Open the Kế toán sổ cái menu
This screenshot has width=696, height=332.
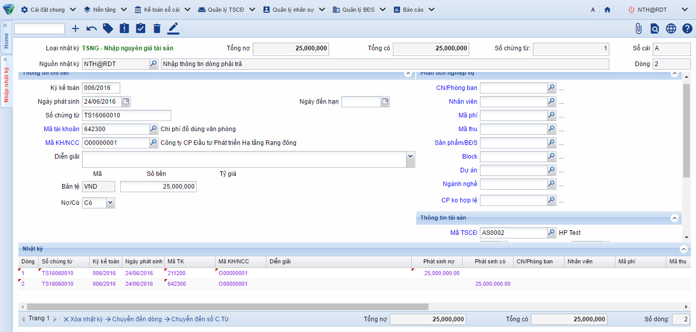coord(163,10)
